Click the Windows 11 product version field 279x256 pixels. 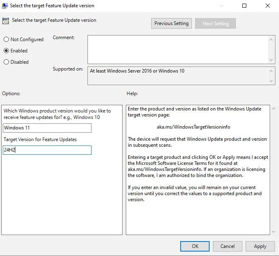pyautogui.click(x=47, y=128)
